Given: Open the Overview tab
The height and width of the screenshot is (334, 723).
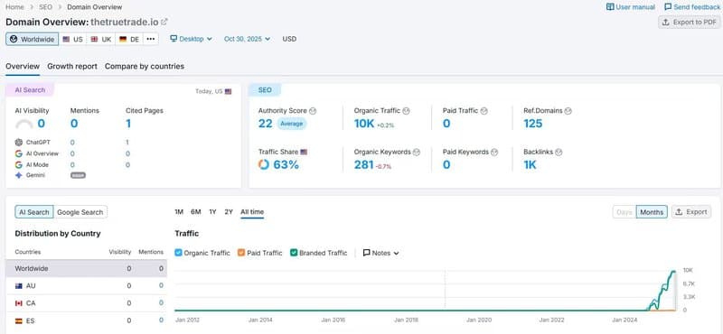Looking at the screenshot, I should coord(23,66).
